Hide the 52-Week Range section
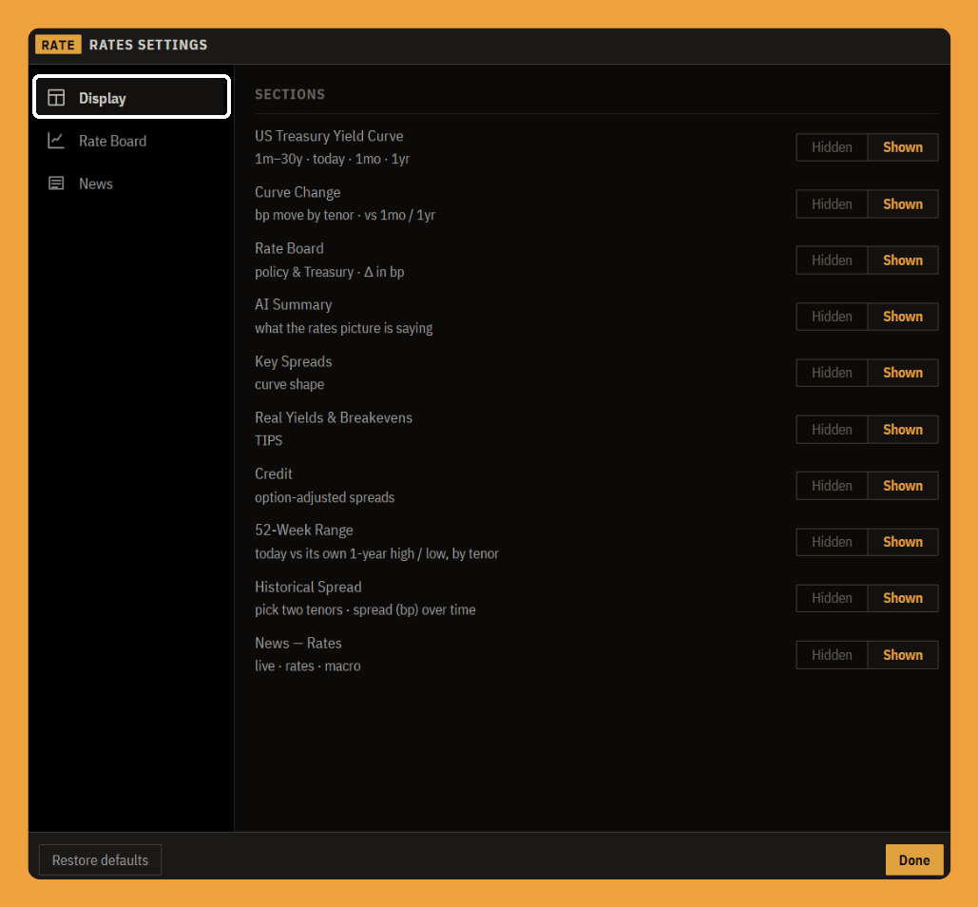Image resolution: width=978 pixels, height=907 pixels. [x=832, y=542]
